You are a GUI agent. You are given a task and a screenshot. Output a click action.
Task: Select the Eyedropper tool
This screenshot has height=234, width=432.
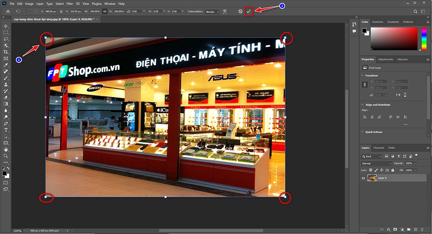6,65
